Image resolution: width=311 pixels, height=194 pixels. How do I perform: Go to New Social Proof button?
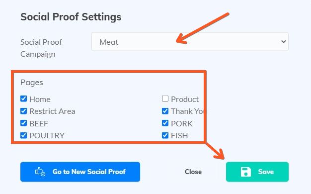click(x=80, y=172)
